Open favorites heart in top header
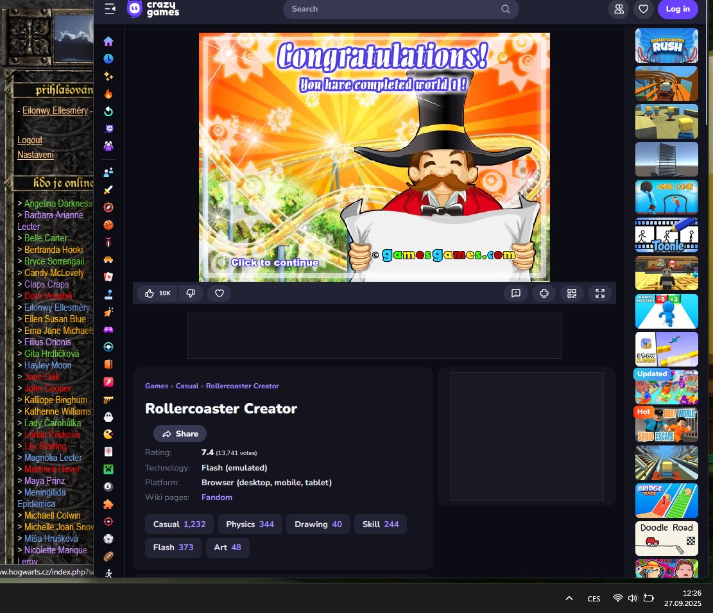Screen dimensions: 713x613 [643, 9]
